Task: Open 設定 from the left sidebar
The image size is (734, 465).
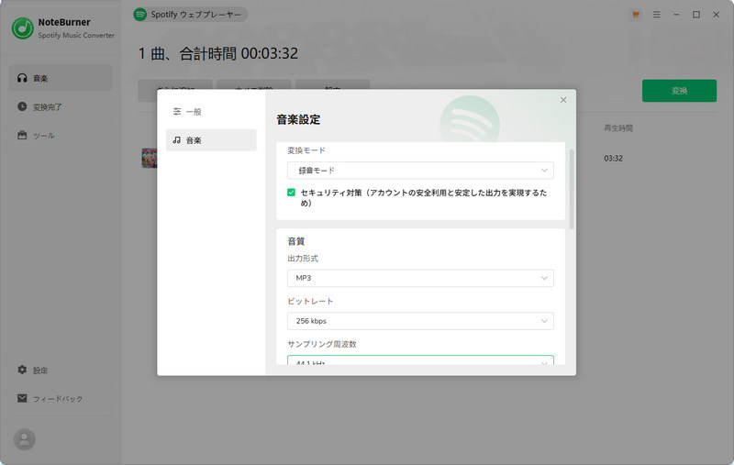Action: click(x=61, y=370)
